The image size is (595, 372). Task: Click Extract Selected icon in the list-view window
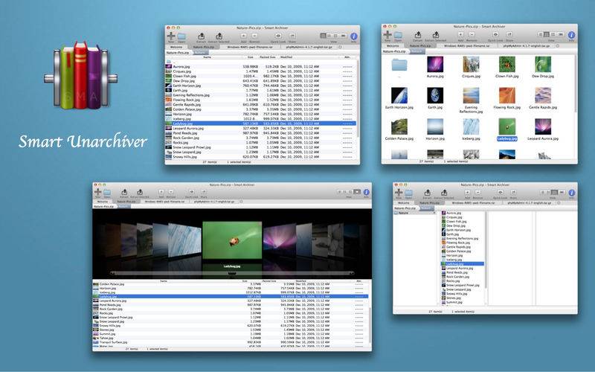coord(219,36)
